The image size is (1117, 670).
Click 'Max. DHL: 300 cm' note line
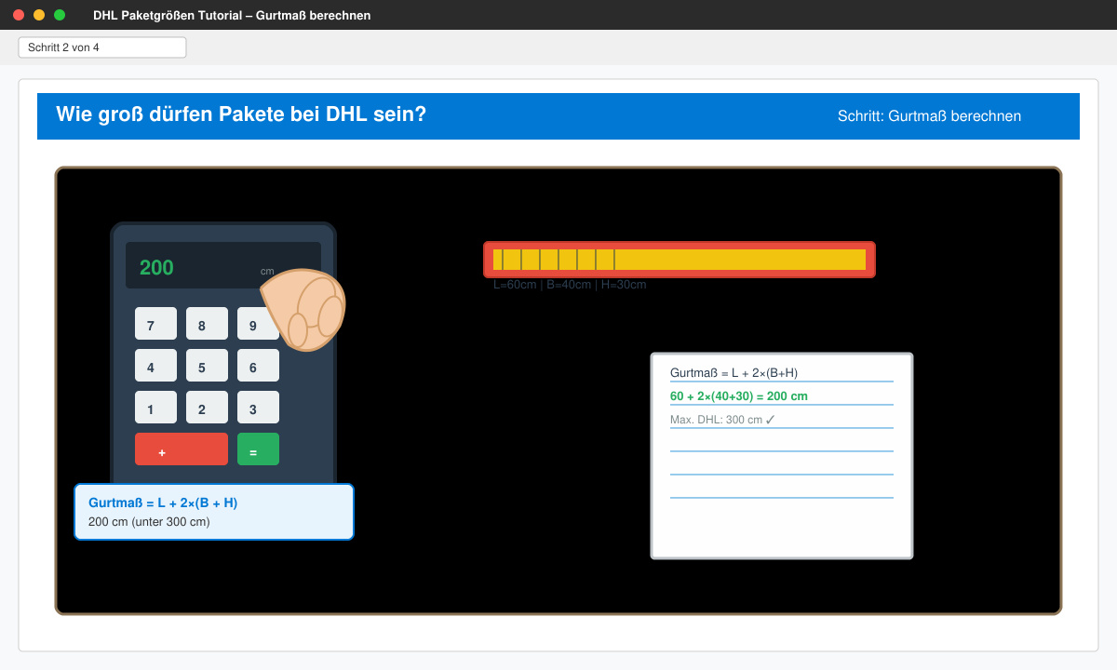[722, 420]
